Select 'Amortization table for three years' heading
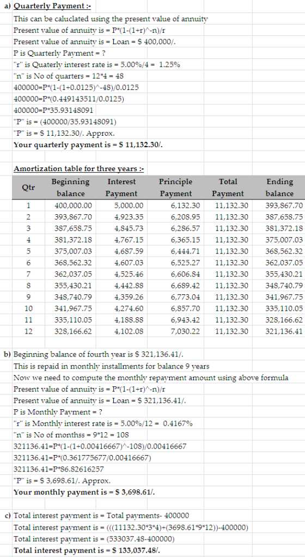305x557 pixels. [x=79, y=168]
